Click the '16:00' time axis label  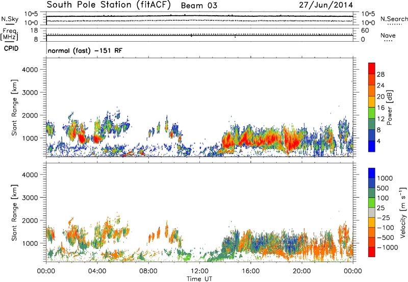[250, 271]
